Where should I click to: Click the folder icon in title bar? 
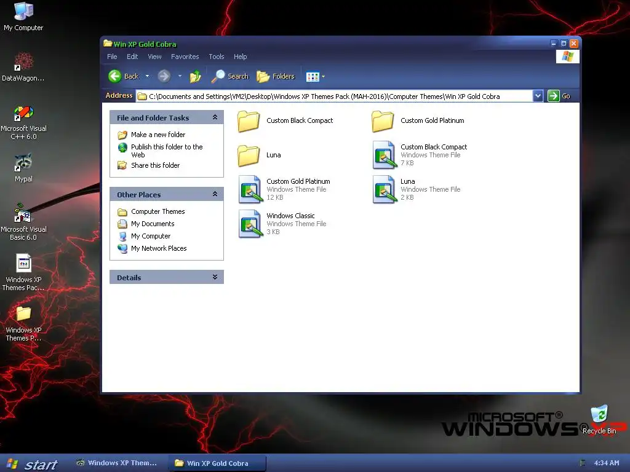click(x=108, y=44)
